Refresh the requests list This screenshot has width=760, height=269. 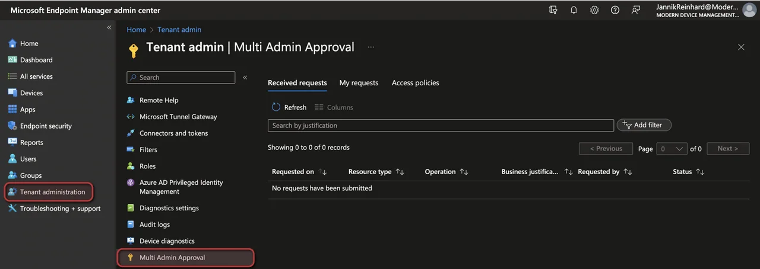coord(289,107)
